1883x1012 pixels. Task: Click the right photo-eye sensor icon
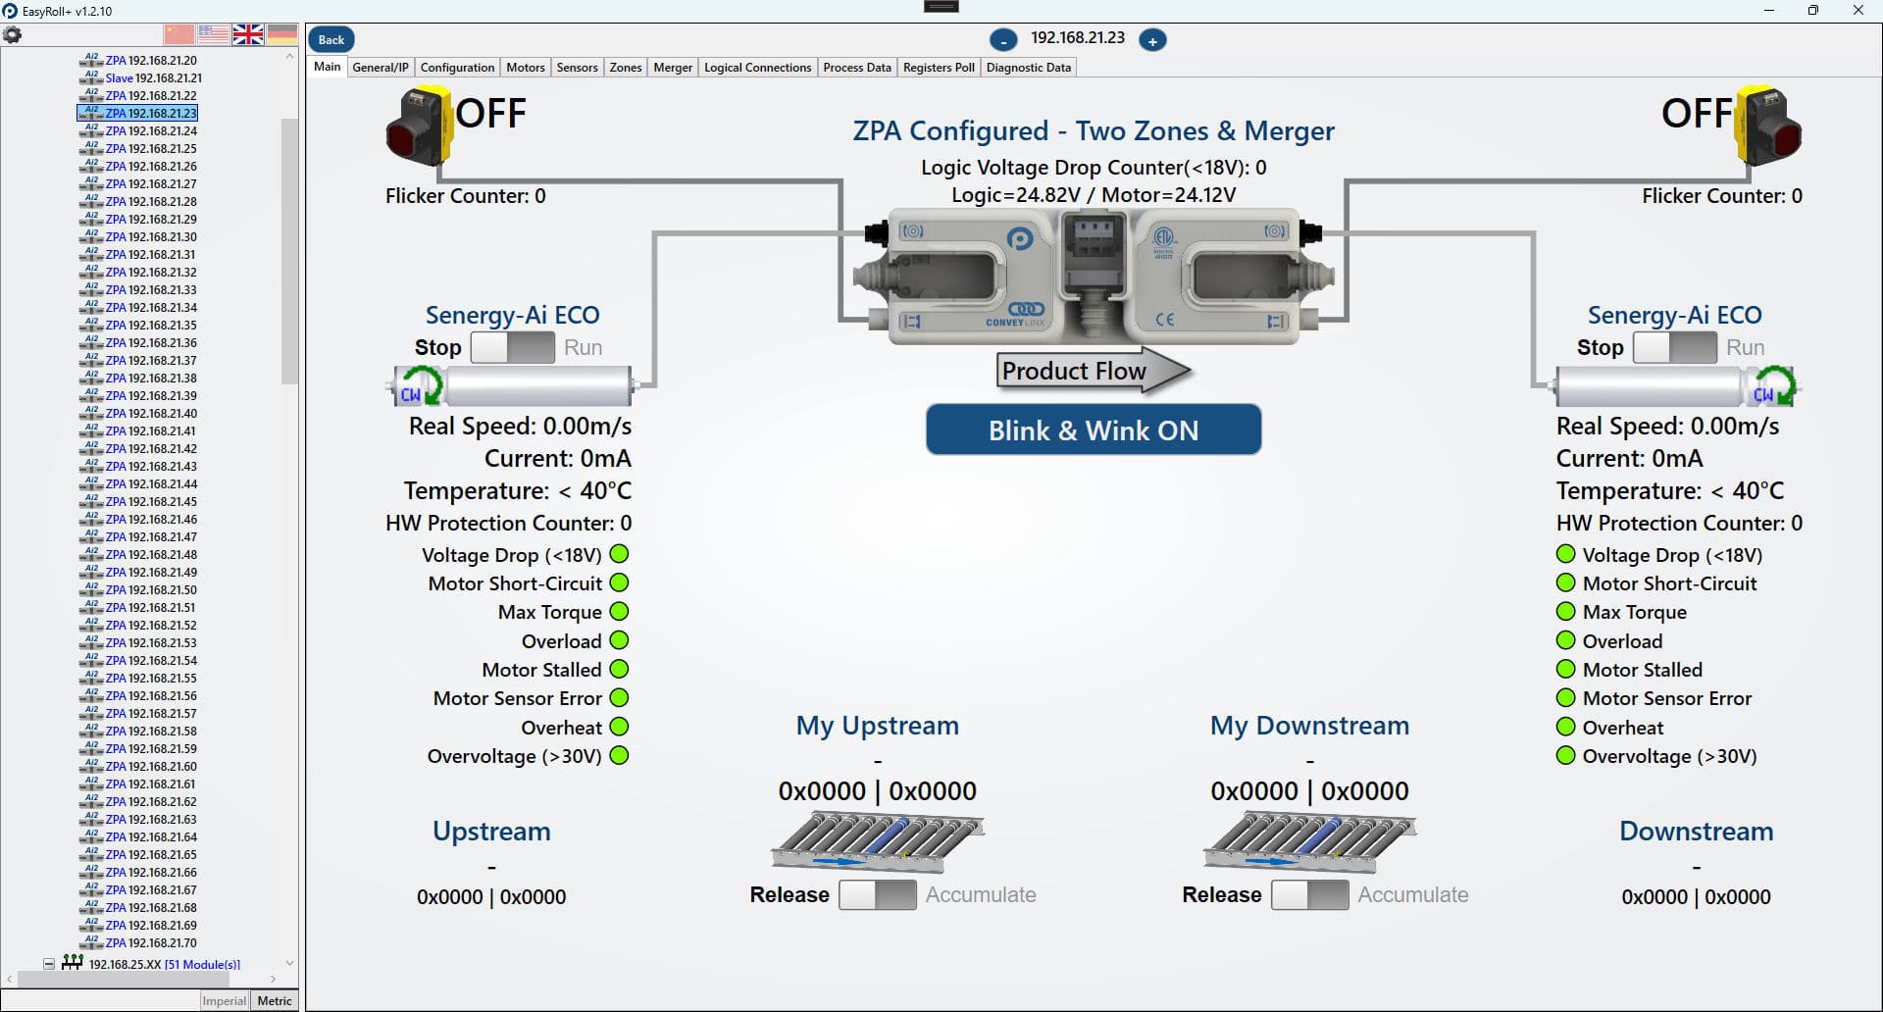pyautogui.click(x=1768, y=126)
